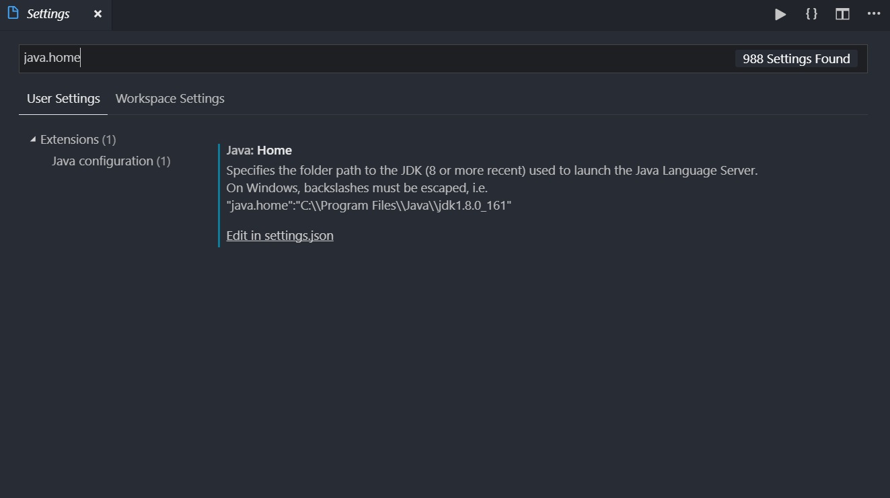
Task: Select the Settings editor tab
Action: tap(56, 15)
